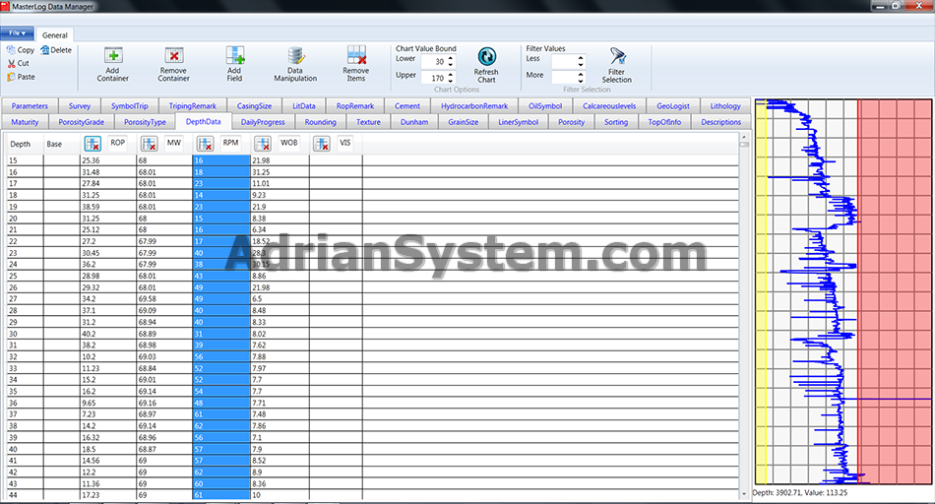Screen dimensions: 935x504
Task: Open the Calcareouslevels tab
Action: point(609,106)
